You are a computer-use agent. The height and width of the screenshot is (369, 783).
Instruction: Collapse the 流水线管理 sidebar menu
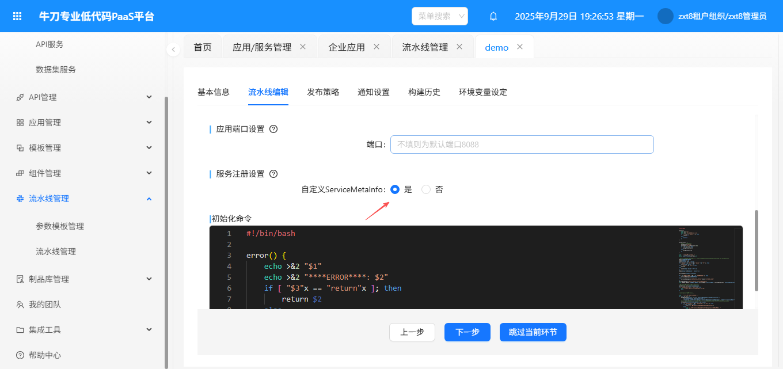(x=149, y=199)
